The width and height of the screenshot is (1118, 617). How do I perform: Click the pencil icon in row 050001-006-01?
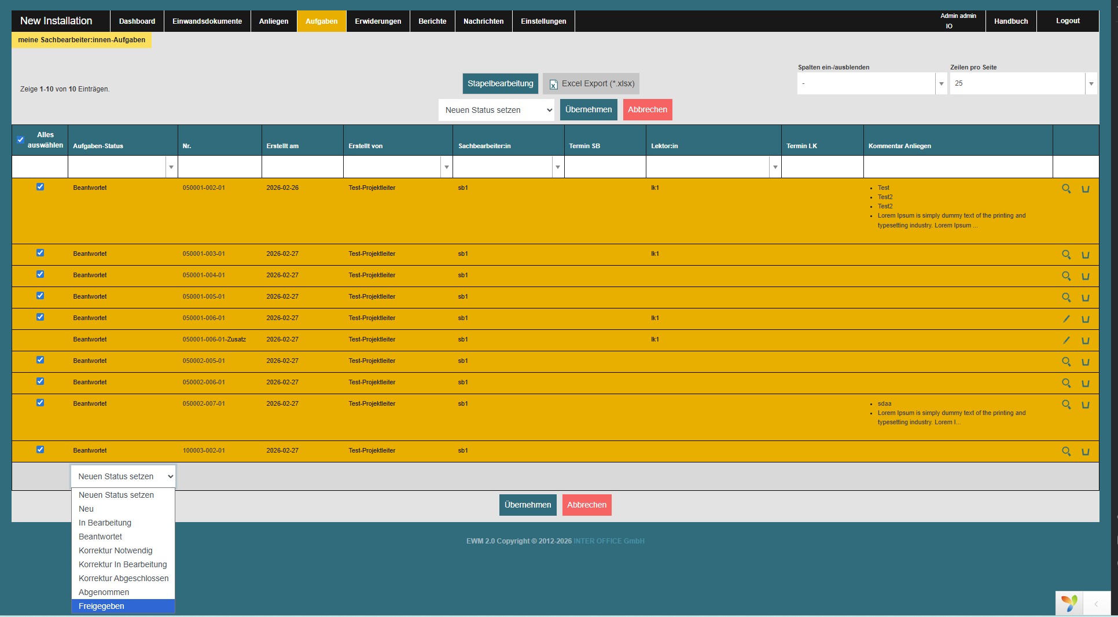click(x=1066, y=319)
